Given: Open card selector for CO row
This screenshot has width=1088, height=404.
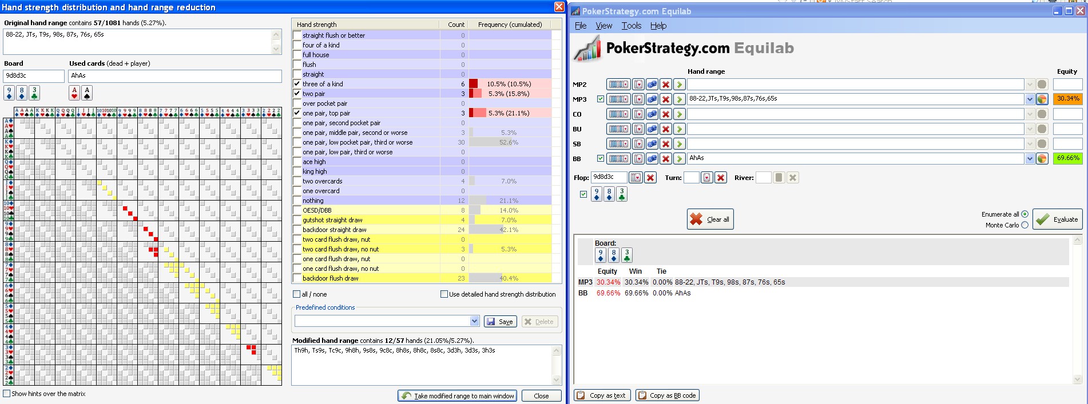Looking at the screenshot, I should coord(638,114).
